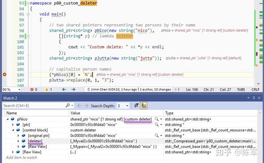Collapse the pNico tree node
Viewport: 264px width, 163px height.
[7, 119]
